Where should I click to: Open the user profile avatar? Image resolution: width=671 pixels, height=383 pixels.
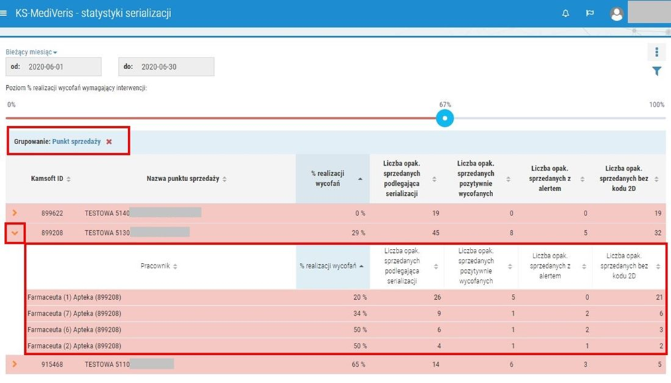[x=616, y=14]
